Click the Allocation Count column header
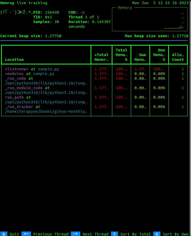191x236 pixels. (x=178, y=55)
